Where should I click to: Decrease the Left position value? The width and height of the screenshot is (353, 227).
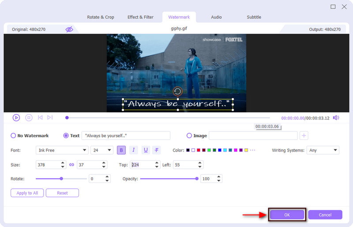point(200,167)
